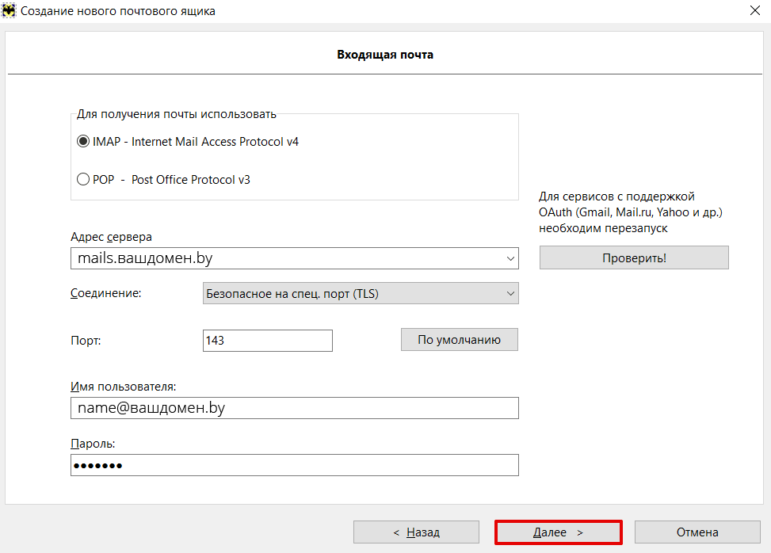The width and height of the screenshot is (771, 553).
Task: Proceed with the 'Далее' button
Action: tap(558, 532)
